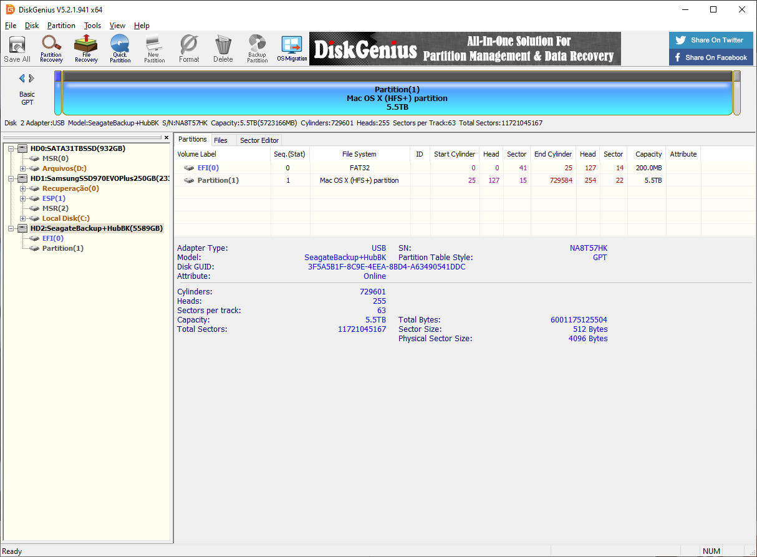Open the View menu
The image size is (757, 557).
coord(117,26)
